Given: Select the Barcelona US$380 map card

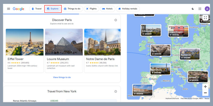Looking at the screenshot, I should (160, 69).
